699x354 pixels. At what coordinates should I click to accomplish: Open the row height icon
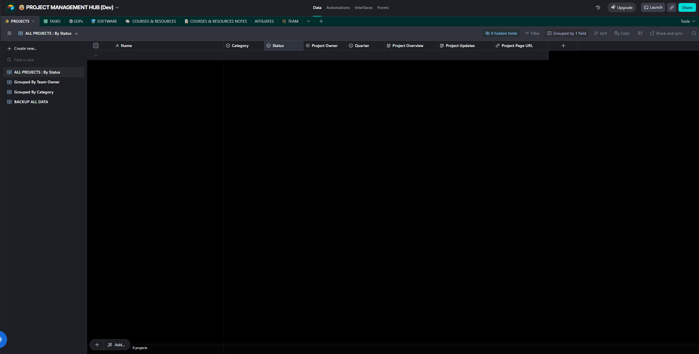[640, 33]
